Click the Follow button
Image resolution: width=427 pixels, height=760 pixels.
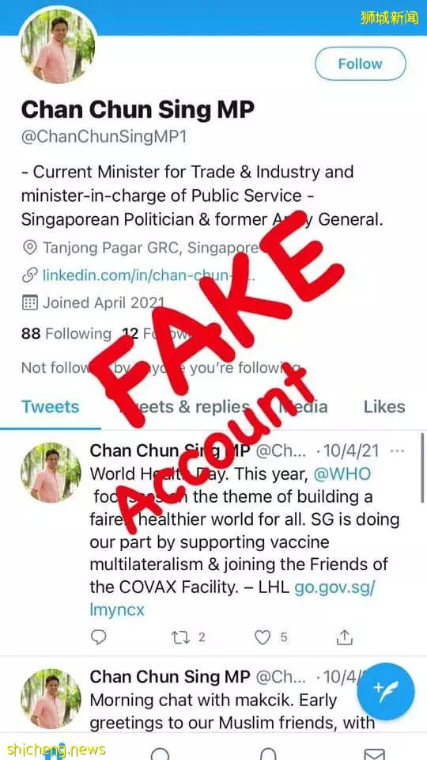pos(361,63)
